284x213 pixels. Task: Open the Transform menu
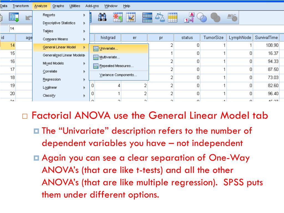21,6
